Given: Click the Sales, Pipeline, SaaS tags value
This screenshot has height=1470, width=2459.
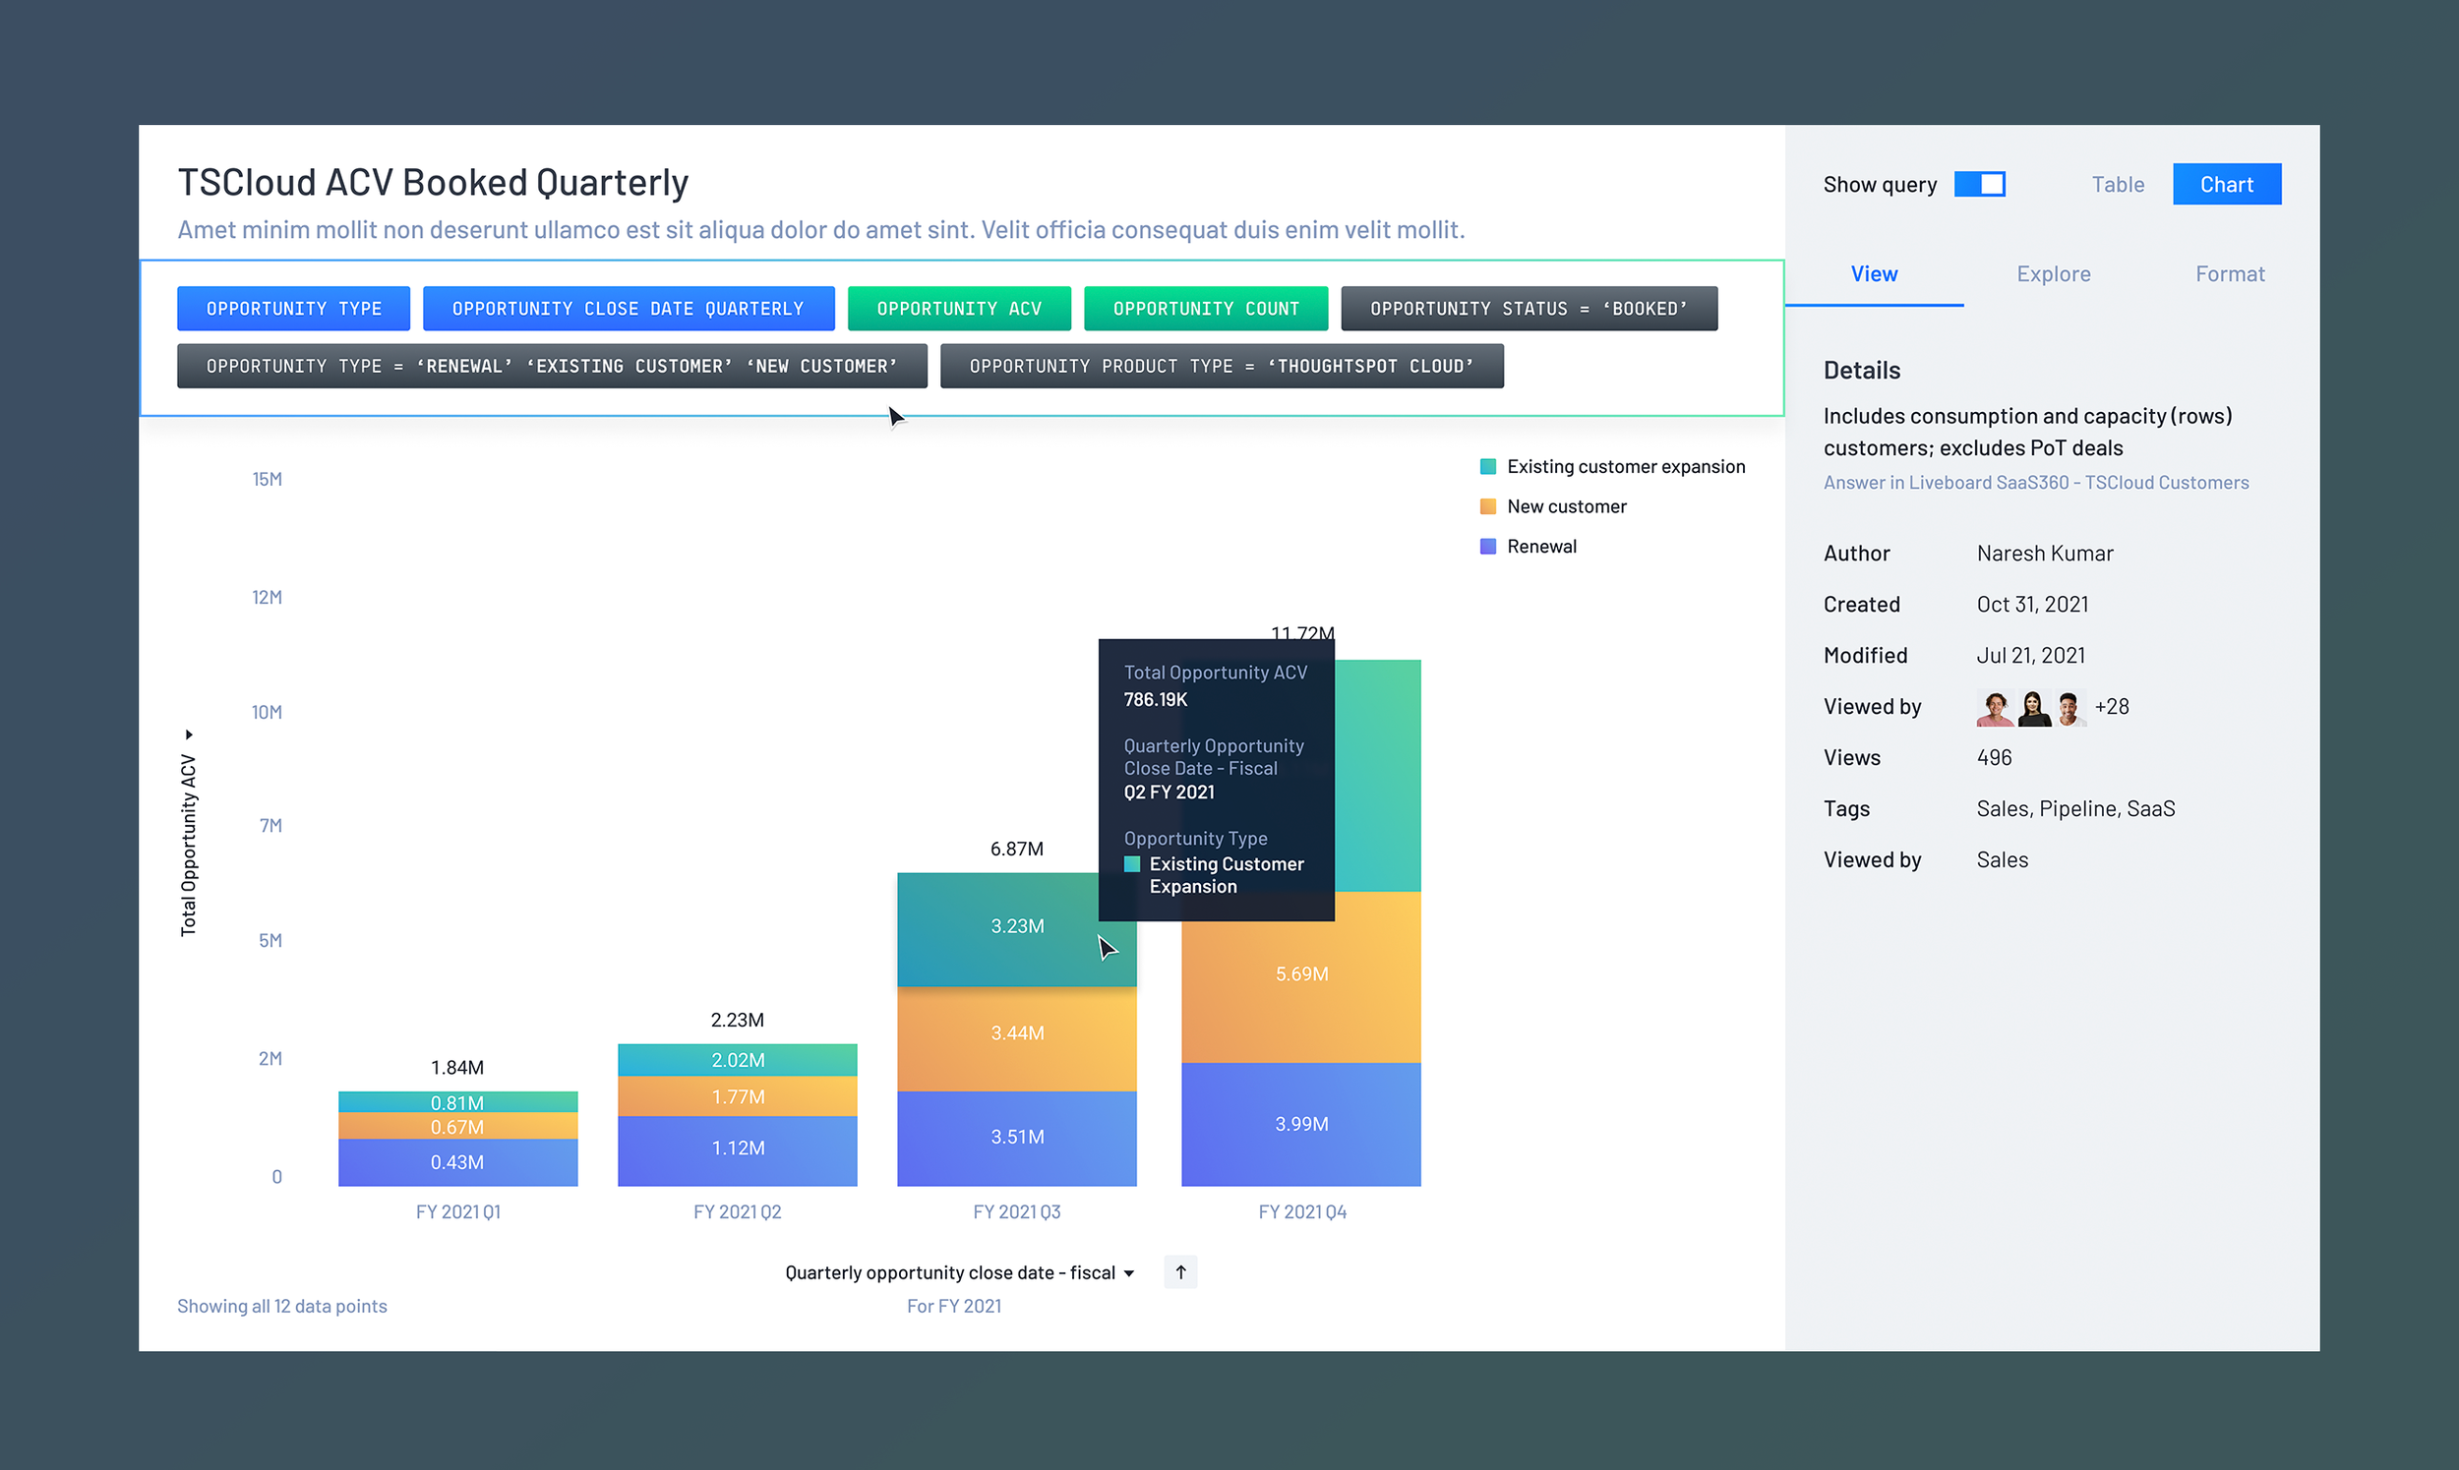Looking at the screenshot, I should pos(2075,809).
